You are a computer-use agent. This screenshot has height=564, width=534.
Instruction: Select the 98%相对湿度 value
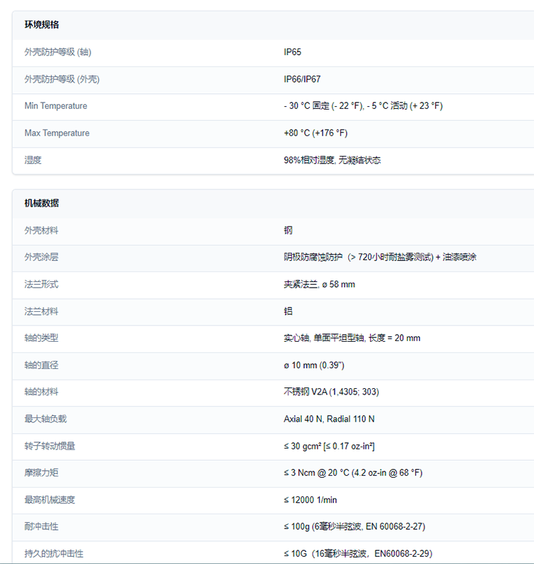coord(333,160)
